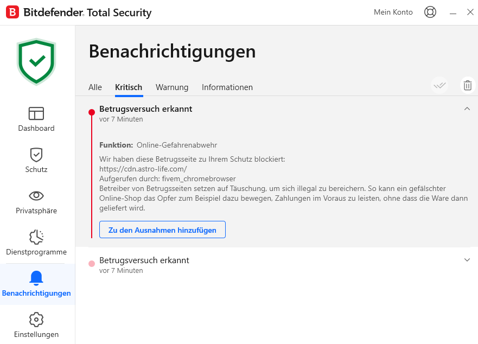Click the blocked URL https://cdn.astro-life.com/
This screenshot has height=344, width=478.
[143, 169]
